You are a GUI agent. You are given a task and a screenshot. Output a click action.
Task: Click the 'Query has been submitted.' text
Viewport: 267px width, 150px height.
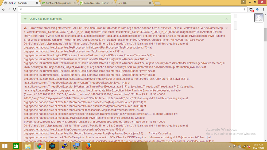(x=46, y=19)
